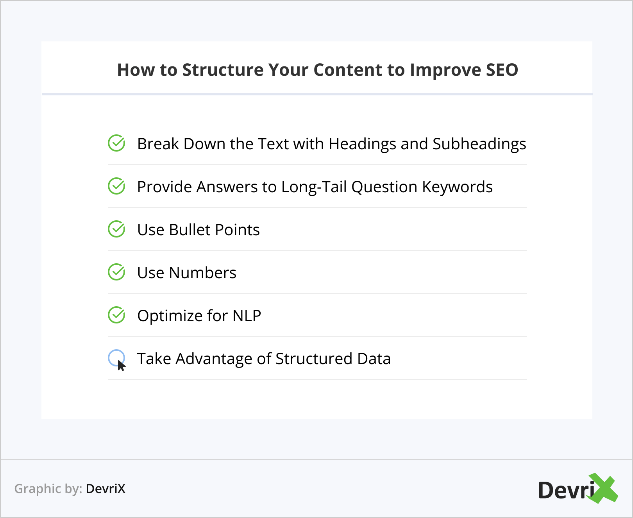Click the green X in DevriX logo
633x518 pixels.
click(604, 488)
